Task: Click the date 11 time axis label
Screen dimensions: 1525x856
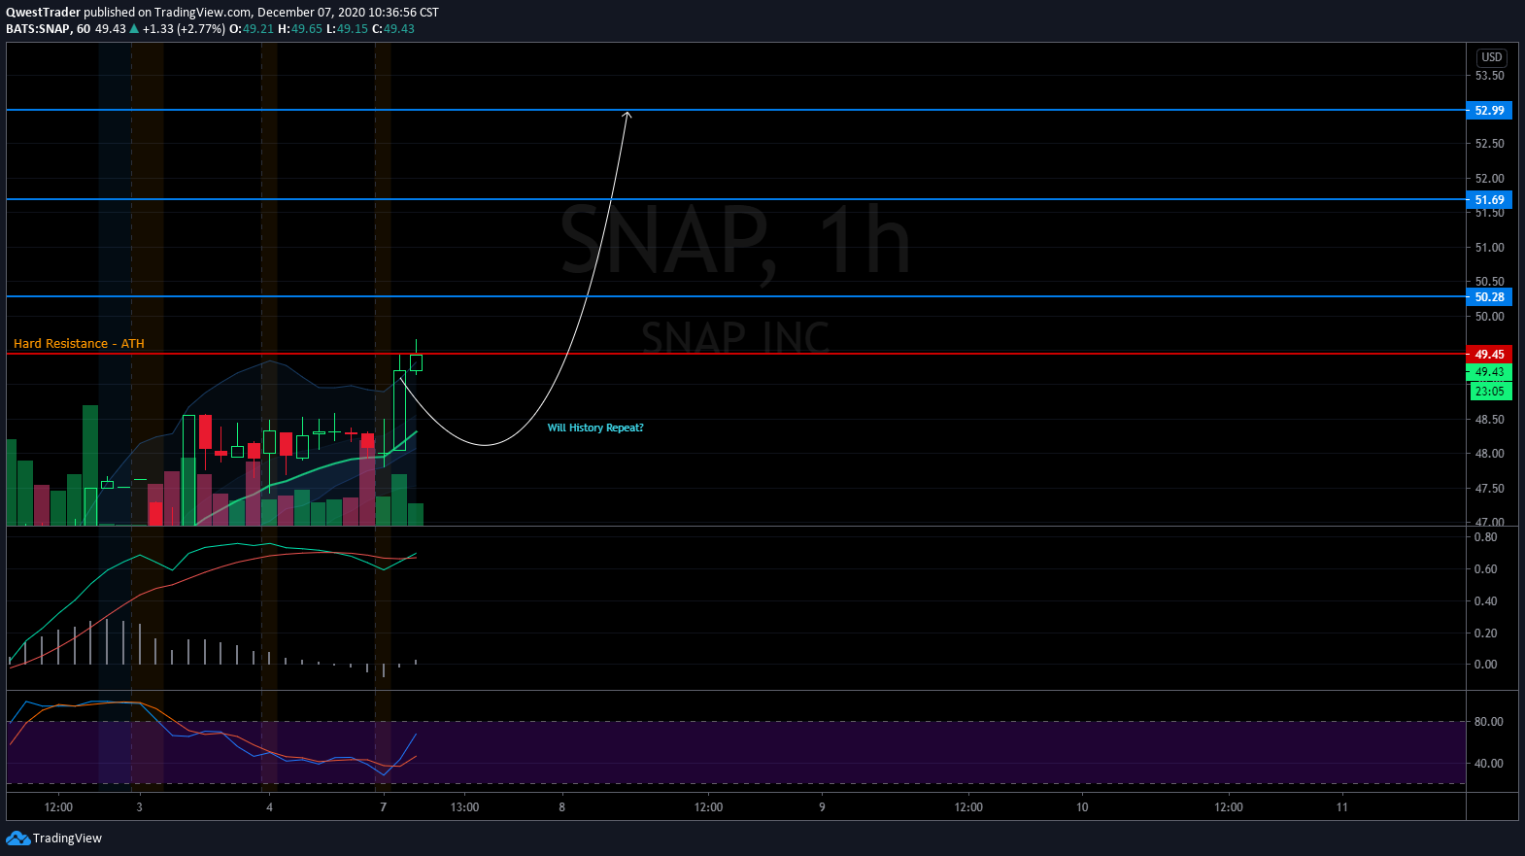Action: pyautogui.click(x=1341, y=807)
